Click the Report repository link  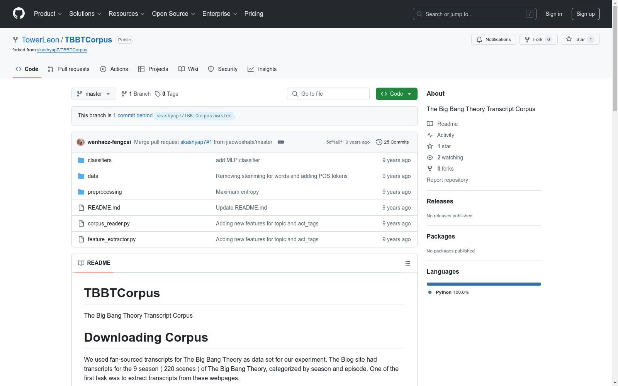(447, 180)
